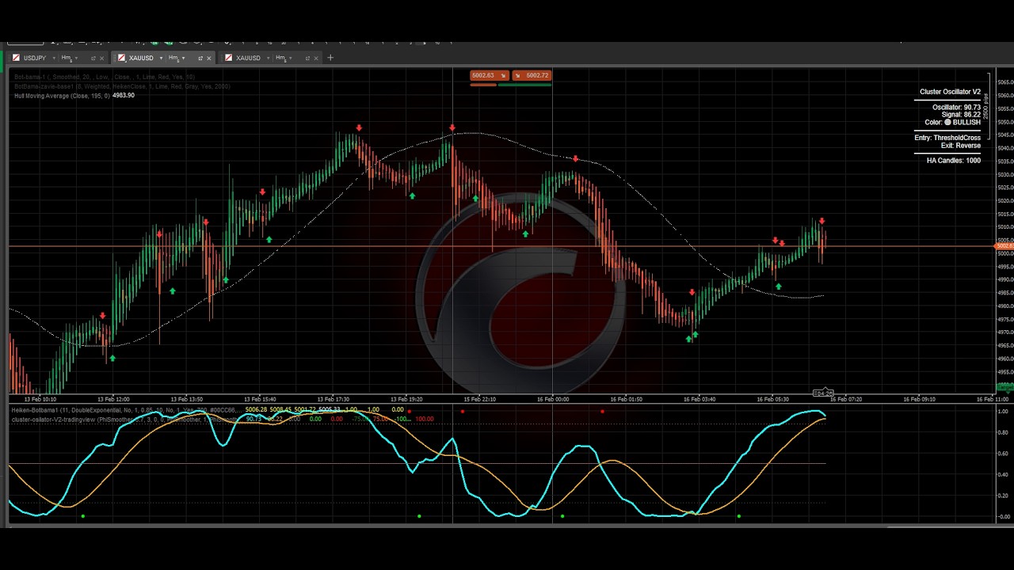
Task: Click the Hull Moving Average value 4983.90
Action: click(124, 96)
